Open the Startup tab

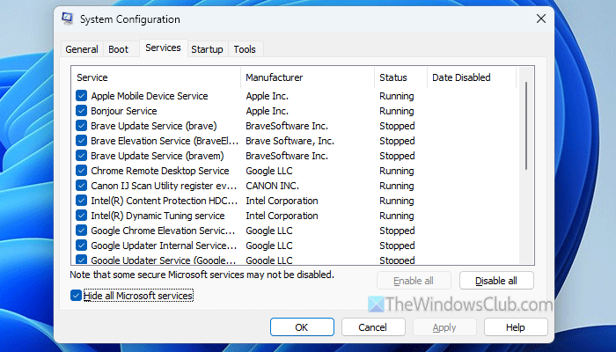207,49
